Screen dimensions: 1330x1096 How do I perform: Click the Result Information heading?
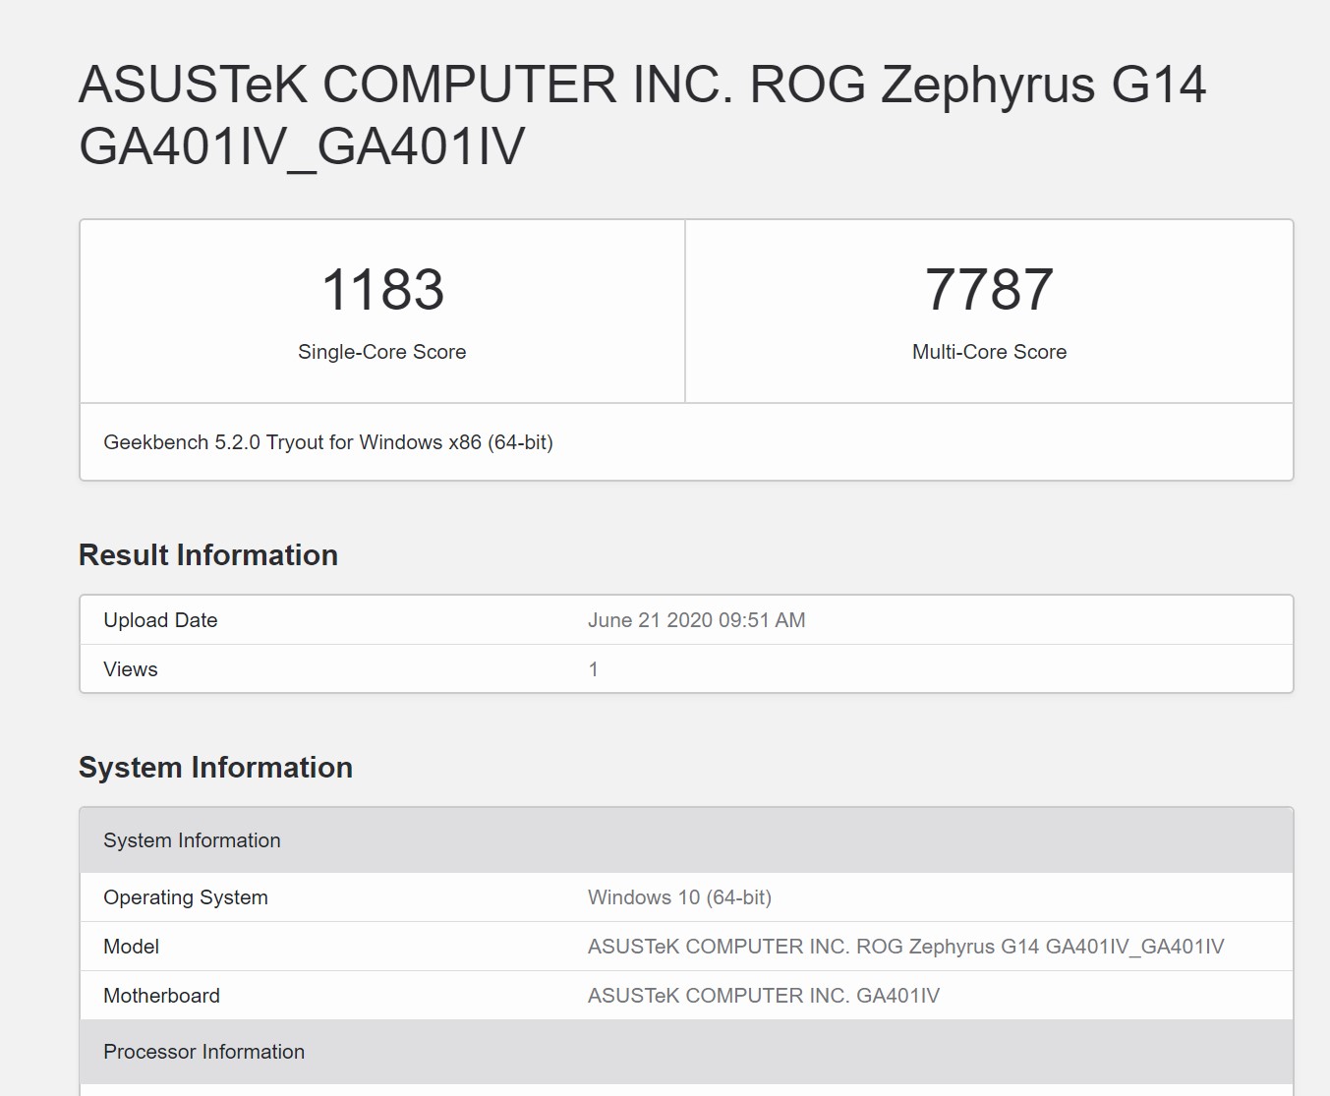coord(208,555)
